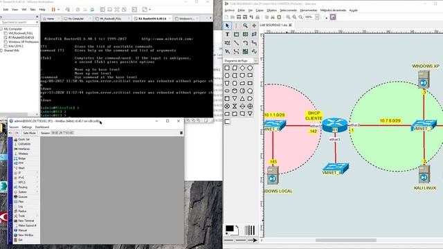Open the Dashboard menu in WinBox
Image resolution: width=443 pixels, height=249 pixels.
[x=42, y=127]
